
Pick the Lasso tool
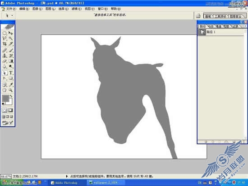[x=5, y=38]
